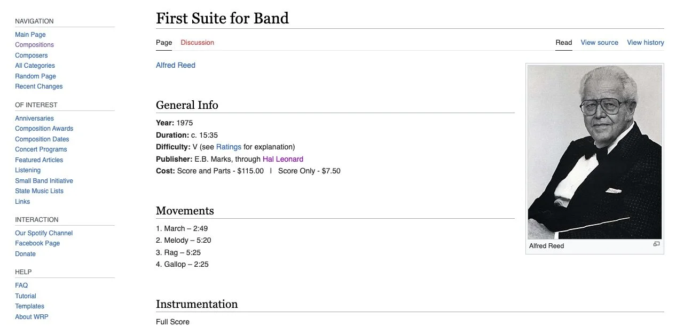
Task: View Recent Changes
Action: (39, 86)
